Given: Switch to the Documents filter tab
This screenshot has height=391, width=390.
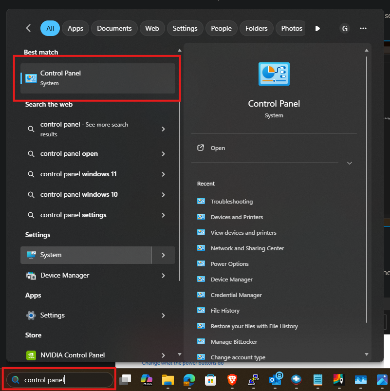Looking at the screenshot, I should [114, 28].
